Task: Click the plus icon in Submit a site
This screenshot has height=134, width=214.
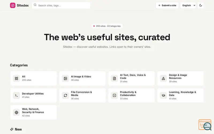Action: coord(159,5)
